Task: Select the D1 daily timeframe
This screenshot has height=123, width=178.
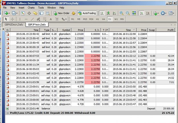Action: point(110,19)
